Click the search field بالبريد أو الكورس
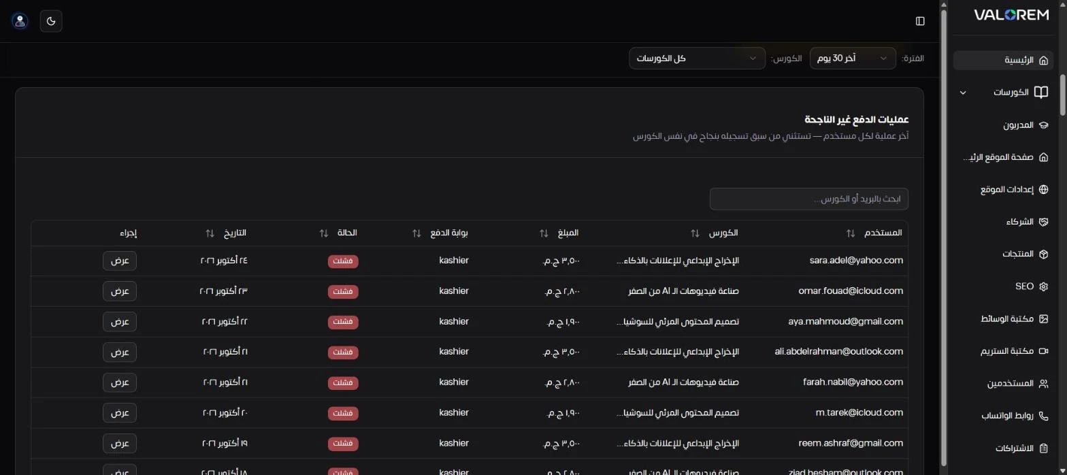The image size is (1067, 475). [808, 199]
